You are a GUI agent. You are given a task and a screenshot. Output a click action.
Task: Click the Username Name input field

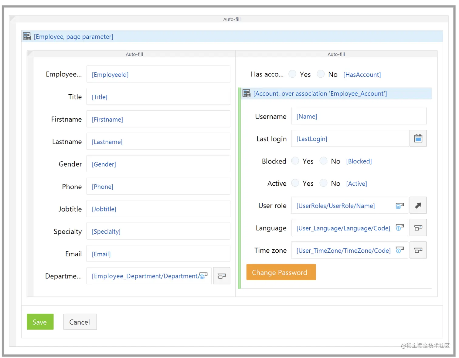[359, 116]
